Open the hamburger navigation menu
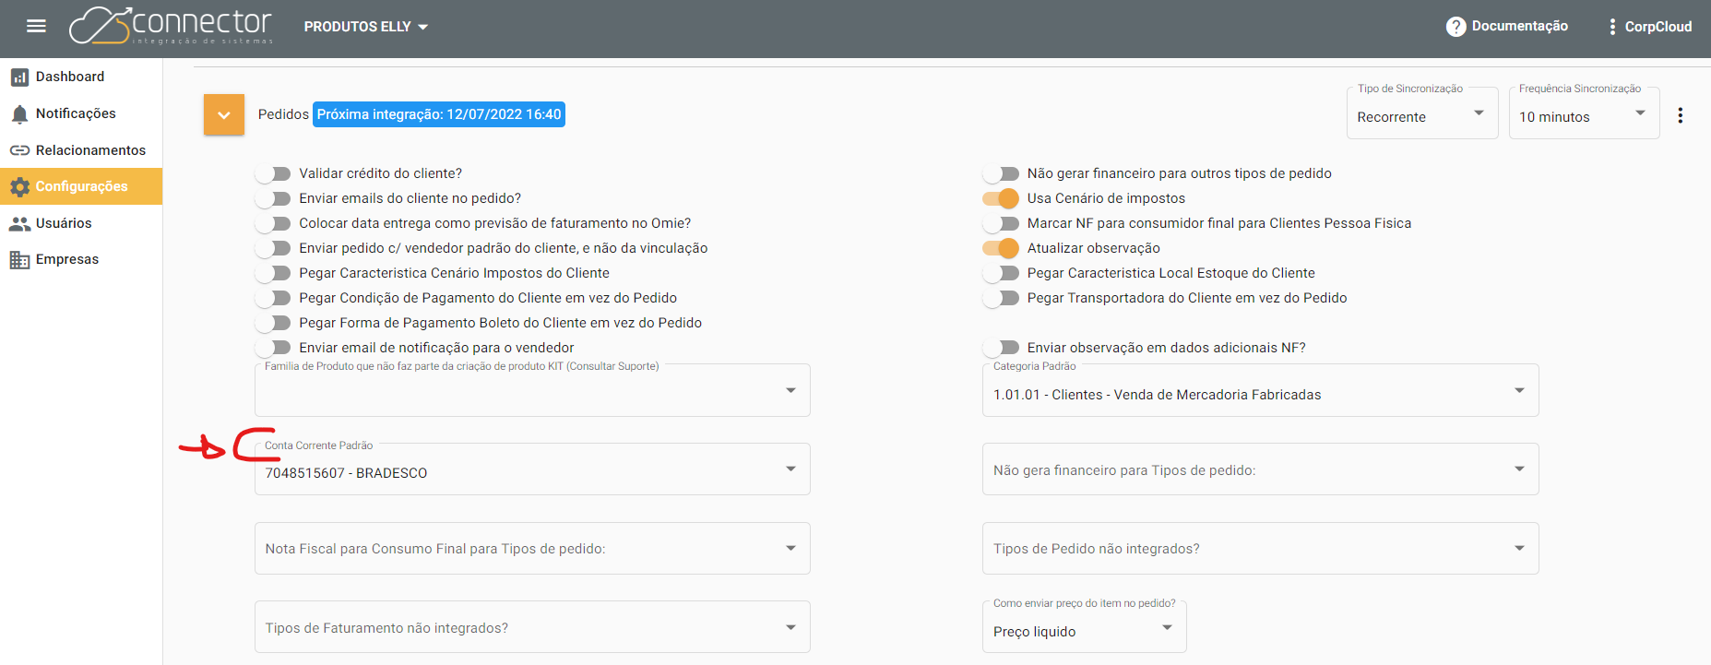1711x665 pixels. coord(36,26)
